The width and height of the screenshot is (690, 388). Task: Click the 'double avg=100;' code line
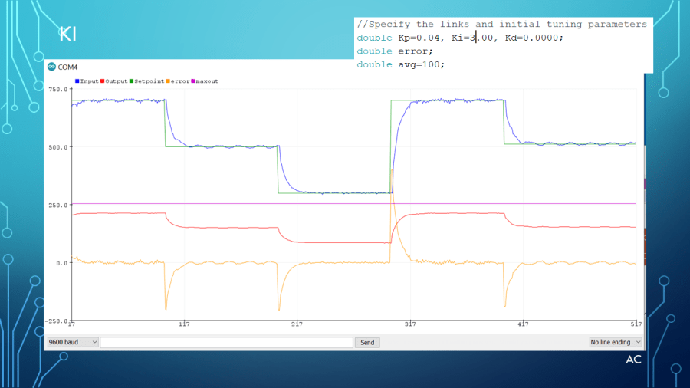pyautogui.click(x=400, y=64)
